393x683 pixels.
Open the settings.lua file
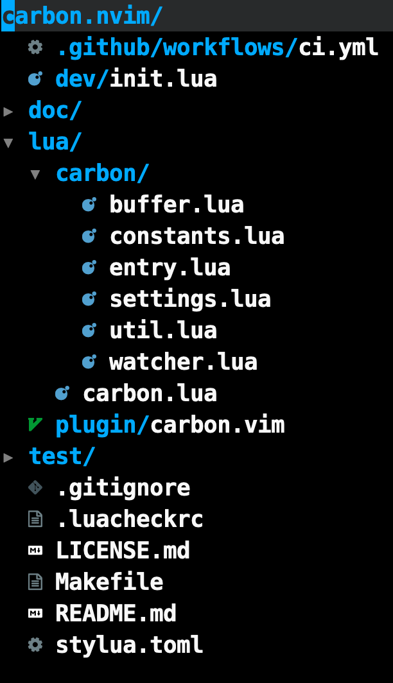(x=191, y=298)
